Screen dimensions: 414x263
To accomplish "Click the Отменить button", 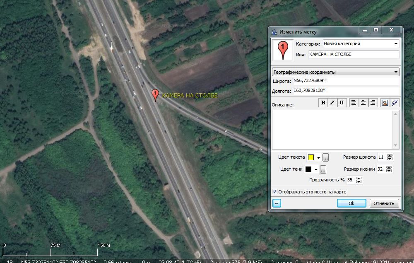I will point(384,203).
